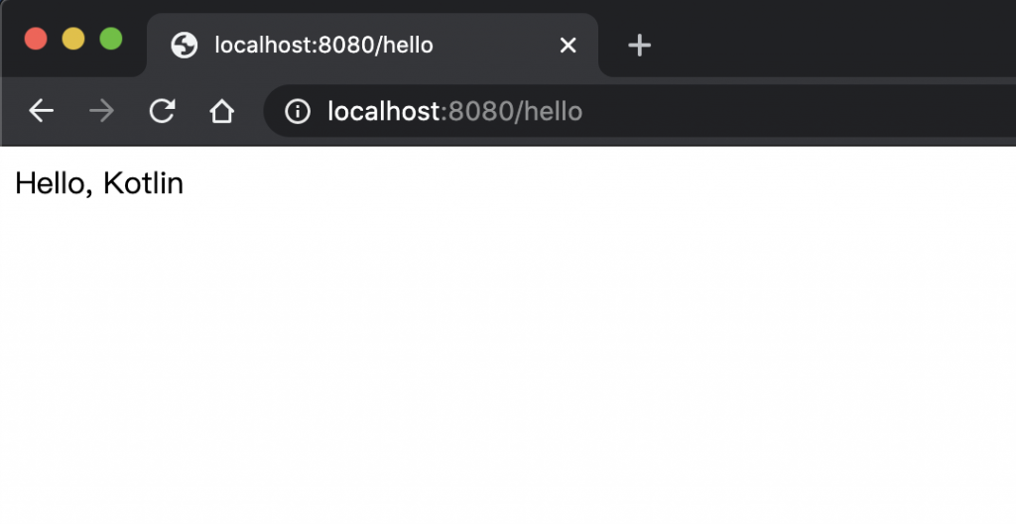View site information for localhost
The image size is (1016, 524).
(298, 111)
